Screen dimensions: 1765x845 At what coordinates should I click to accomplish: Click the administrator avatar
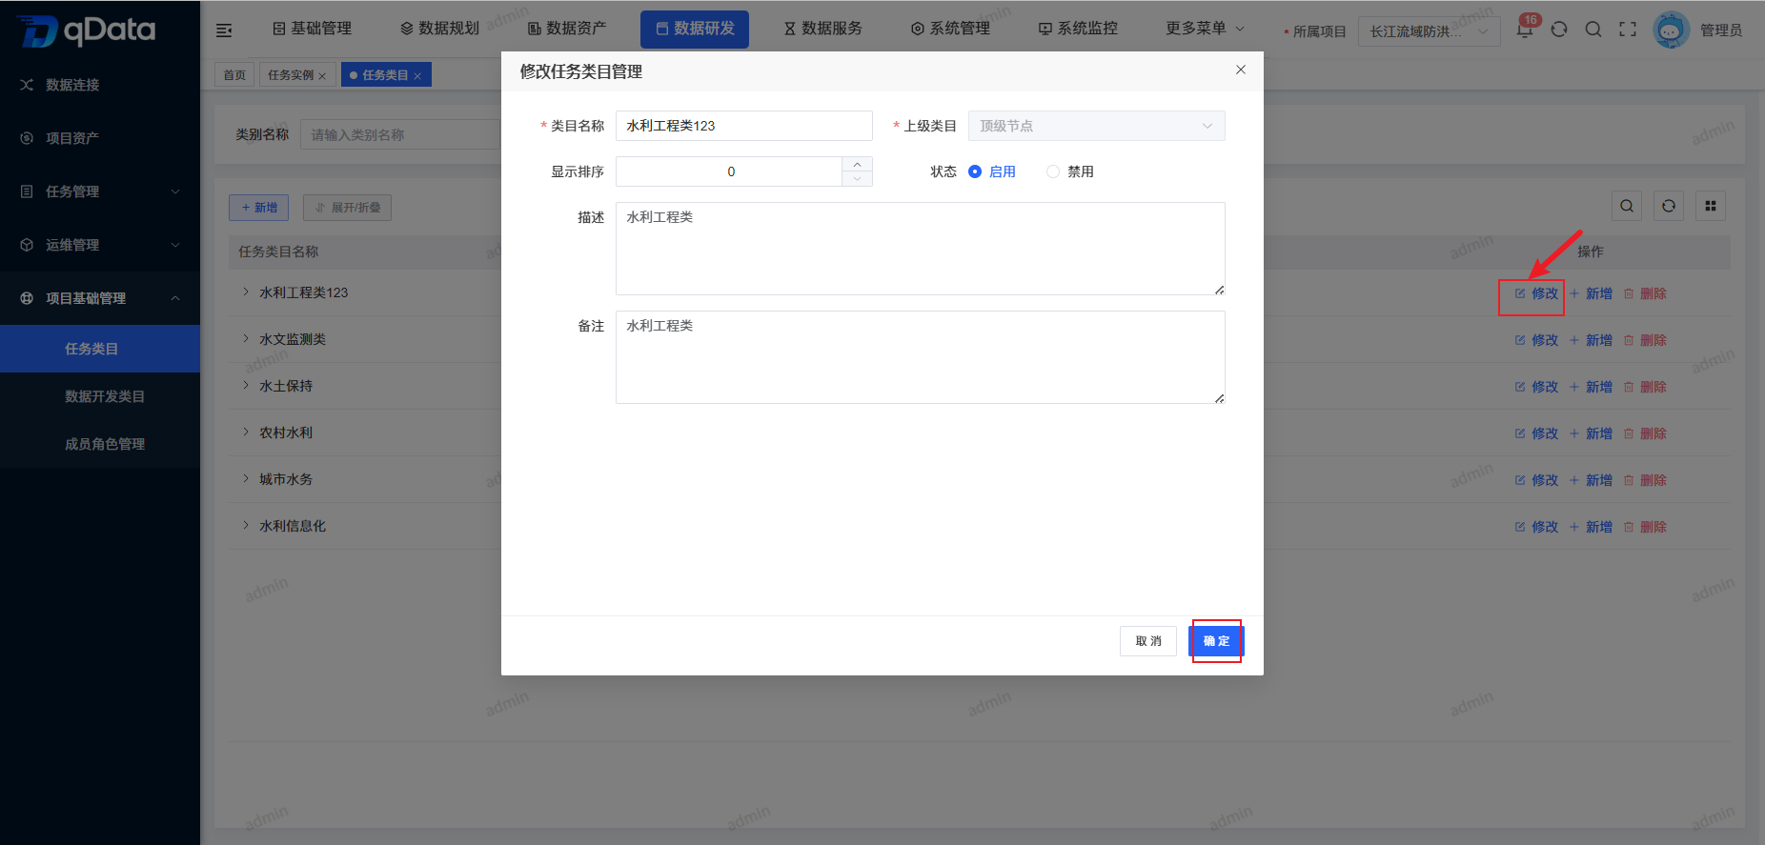[x=1671, y=30]
